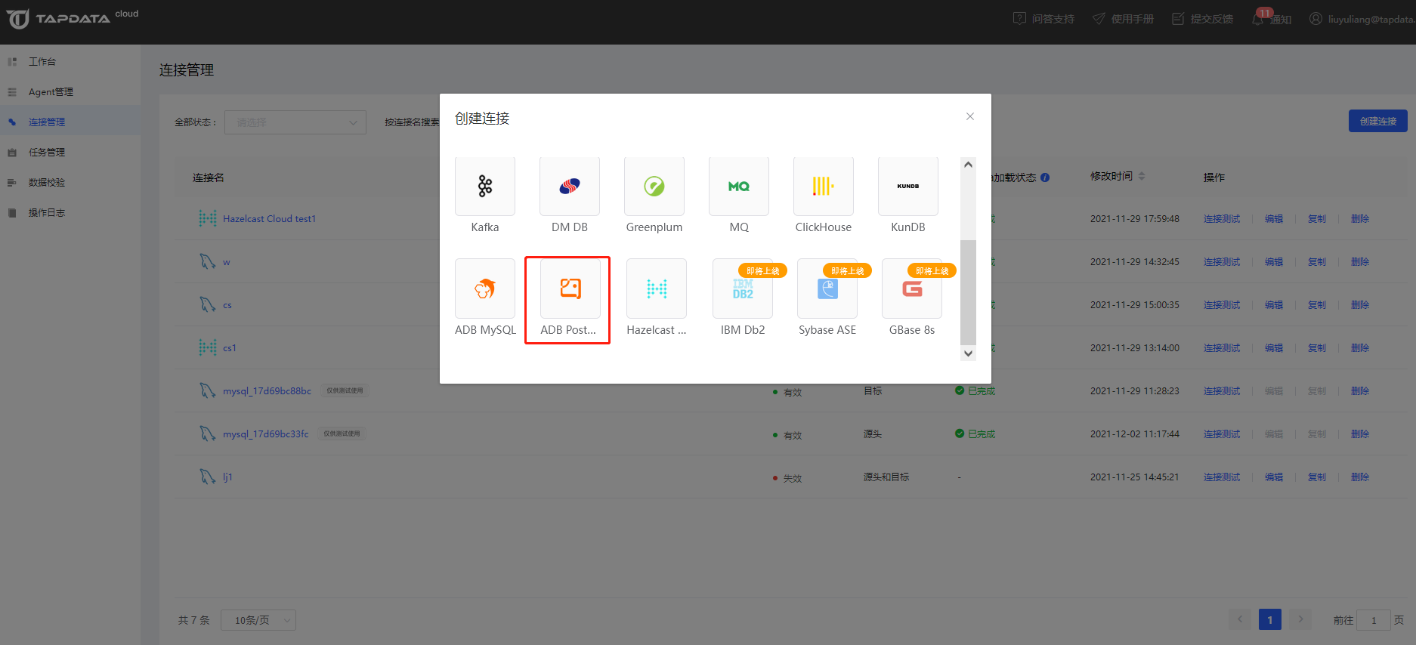Click the load status info icon

pos(1045,177)
